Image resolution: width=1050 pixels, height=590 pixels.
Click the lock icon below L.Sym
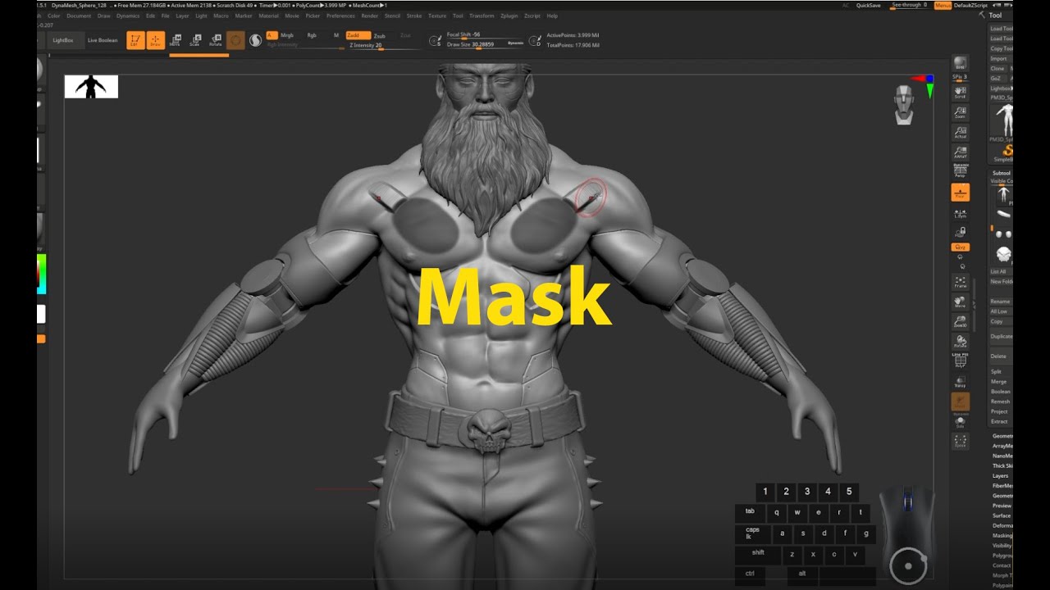[x=960, y=232]
